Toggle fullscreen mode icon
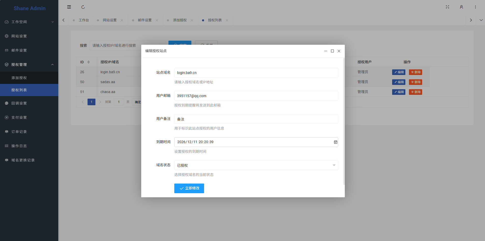The image size is (485, 241). point(447,7)
